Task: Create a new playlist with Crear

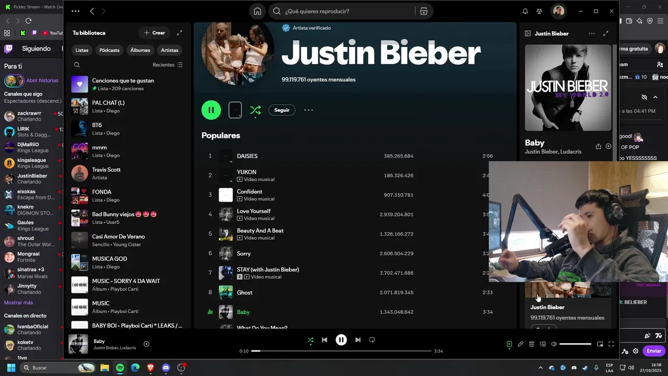Action: (154, 32)
